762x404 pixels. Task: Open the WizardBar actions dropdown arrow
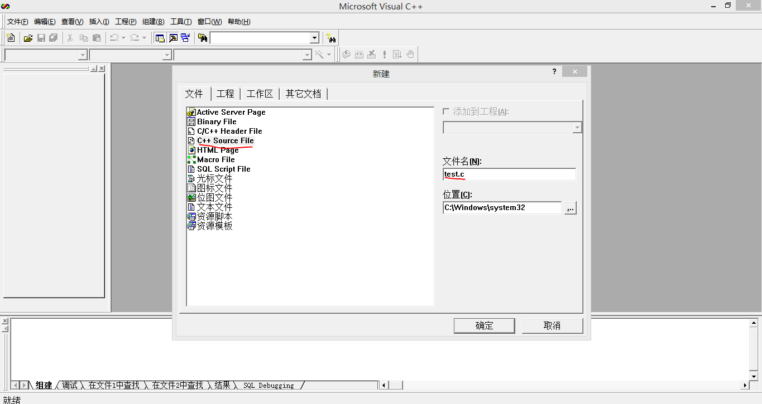tap(329, 55)
